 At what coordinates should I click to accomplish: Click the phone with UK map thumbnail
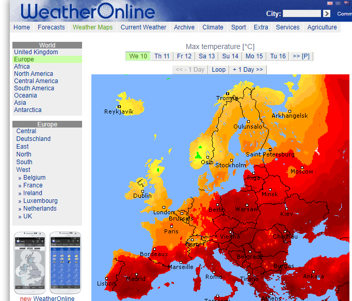click(x=29, y=263)
